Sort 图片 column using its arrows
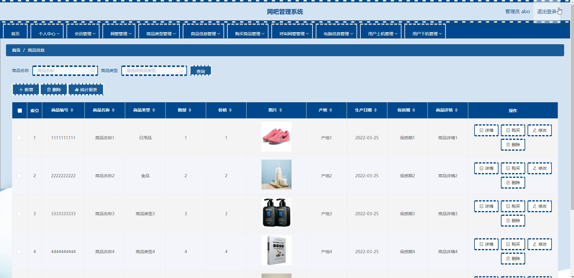Image resolution: width=574 pixels, height=278 pixels. coord(281,110)
